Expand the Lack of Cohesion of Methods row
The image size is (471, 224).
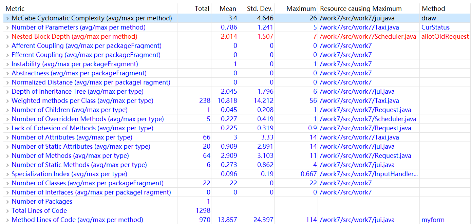coord(7,128)
